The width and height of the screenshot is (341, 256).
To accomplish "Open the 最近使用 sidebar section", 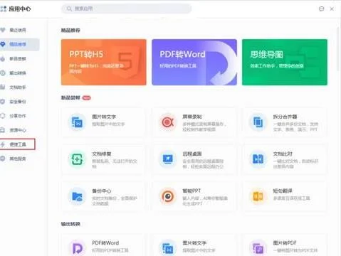I will 18,30.
